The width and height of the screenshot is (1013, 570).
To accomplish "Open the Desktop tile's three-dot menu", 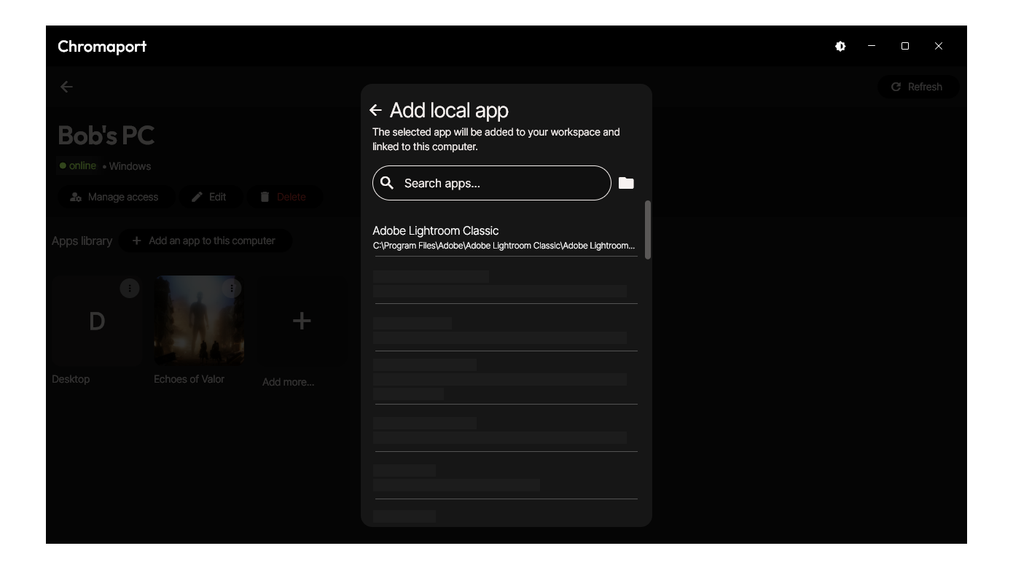I will tap(130, 288).
